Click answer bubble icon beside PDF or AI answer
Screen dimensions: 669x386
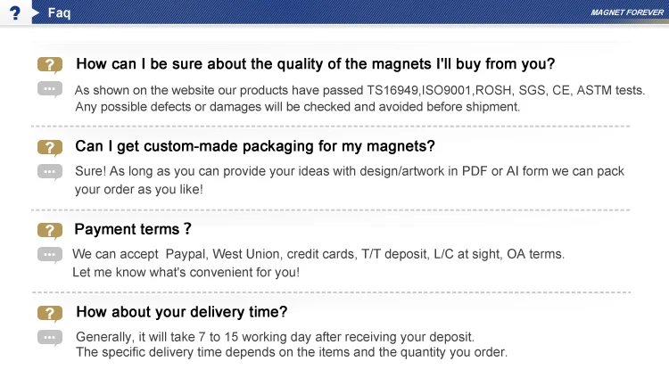tap(50, 171)
